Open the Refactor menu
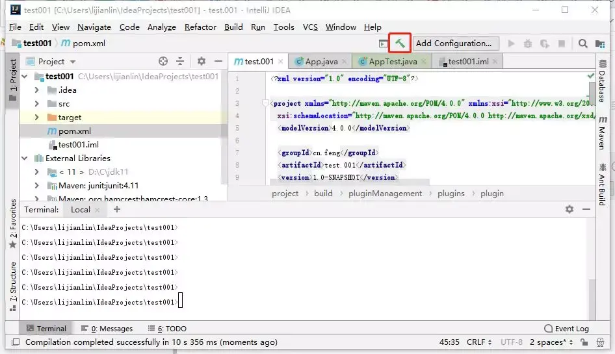Image resolution: width=615 pixels, height=354 pixels. (x=200, y=27)
